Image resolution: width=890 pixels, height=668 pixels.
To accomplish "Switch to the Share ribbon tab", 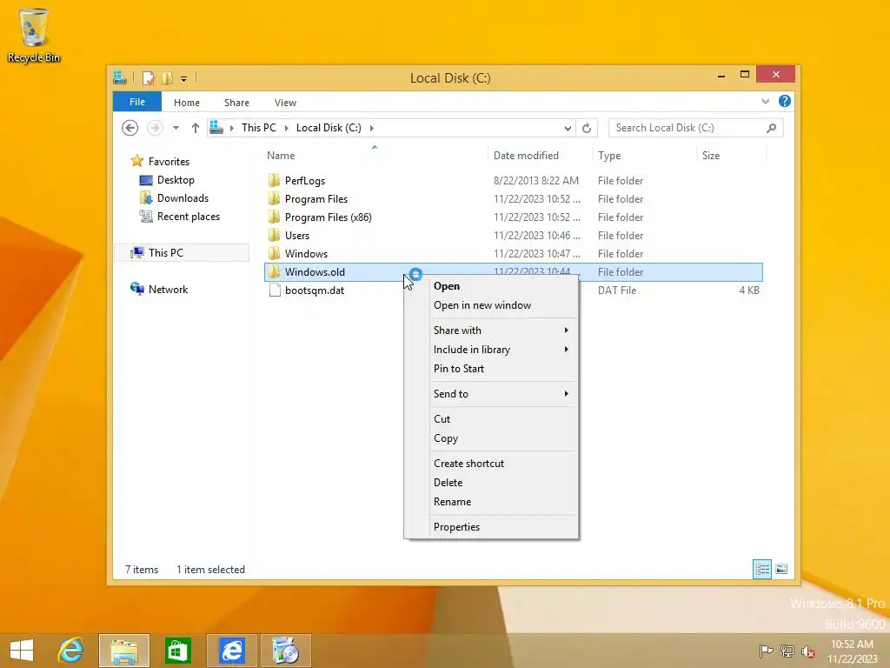I will point(236,103).
